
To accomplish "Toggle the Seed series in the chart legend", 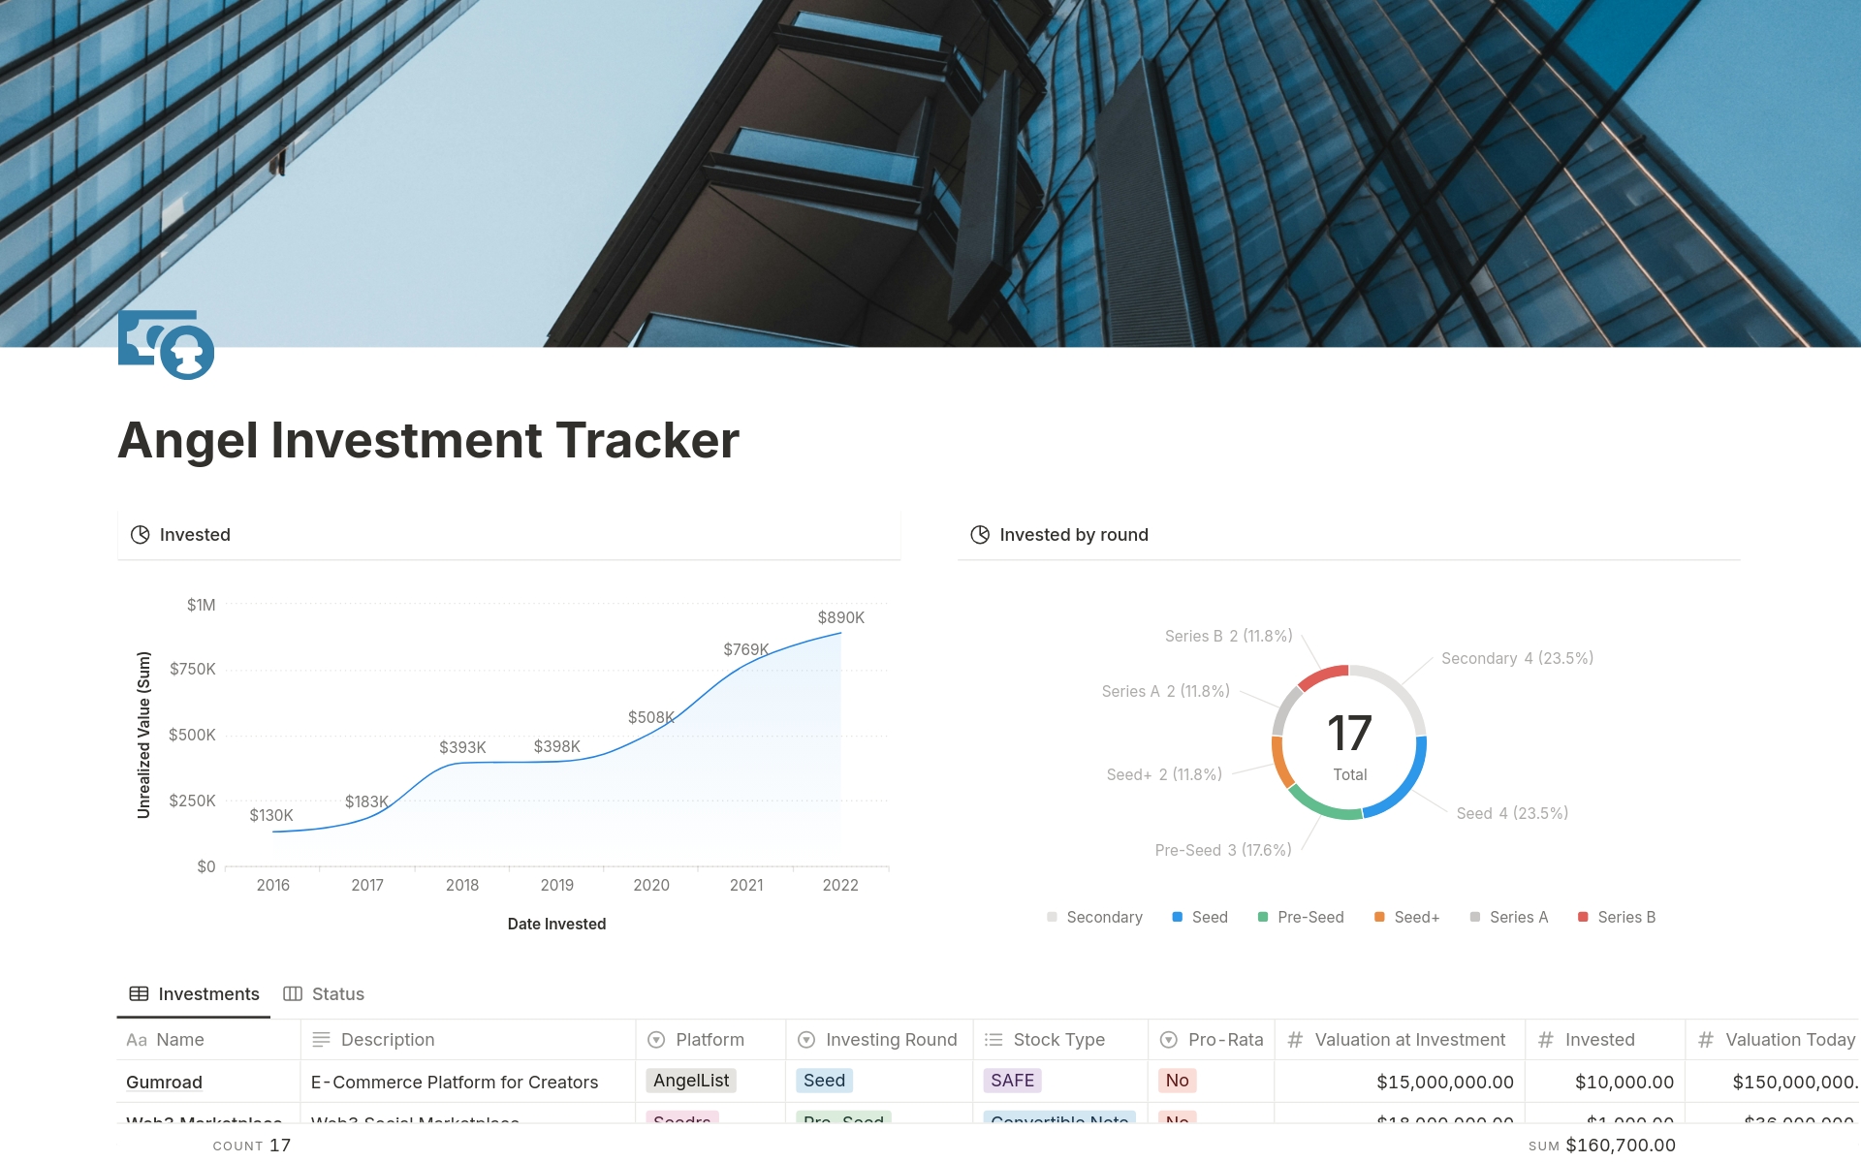I will pos(1200,917).
